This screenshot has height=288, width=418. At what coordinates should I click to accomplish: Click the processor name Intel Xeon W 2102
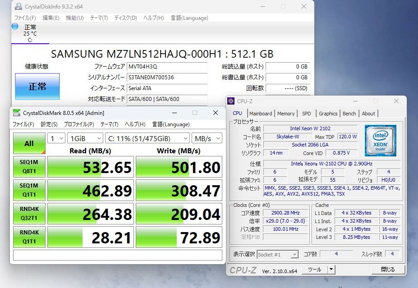point(310,128)
